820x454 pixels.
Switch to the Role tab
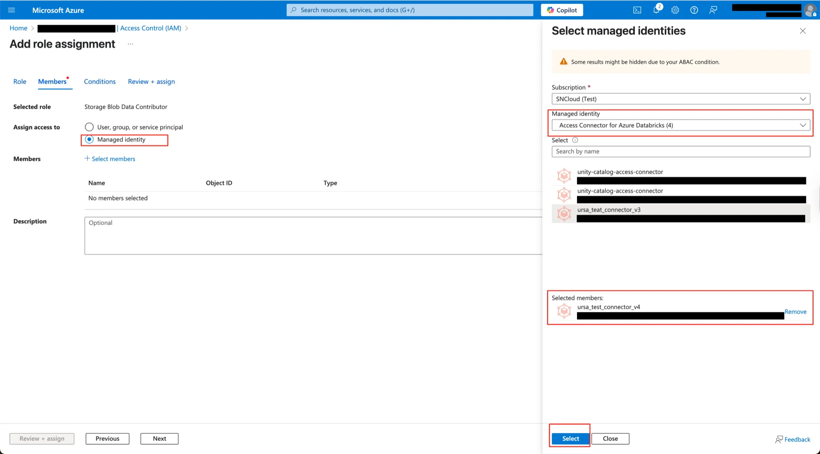pyautogui.click(x=20, y=81)
